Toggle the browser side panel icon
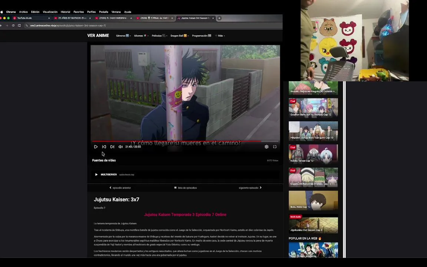Image resolution: width=427 pixels, height=267 pixels. coord(19,25)
